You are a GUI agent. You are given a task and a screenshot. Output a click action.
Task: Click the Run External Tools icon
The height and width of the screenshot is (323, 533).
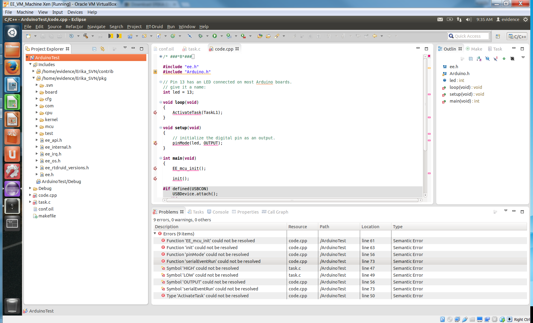[243, 36]
